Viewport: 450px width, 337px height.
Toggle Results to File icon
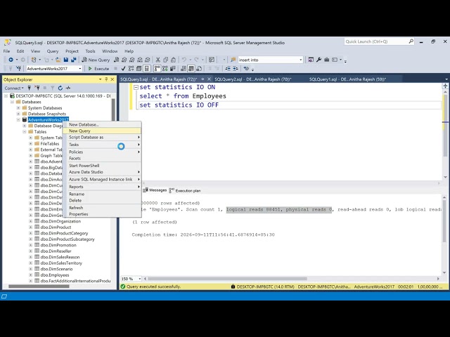coord(199,69)
